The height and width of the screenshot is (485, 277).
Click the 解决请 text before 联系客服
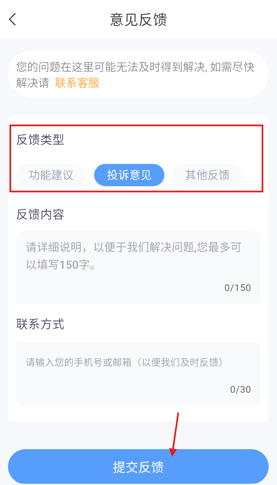coord(33,83)
